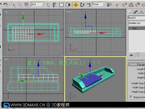The height and width of the screenshot is (109, 145).
Task: Switch to the Hierarchy panel tab
Action: click(x=141, y=12)
